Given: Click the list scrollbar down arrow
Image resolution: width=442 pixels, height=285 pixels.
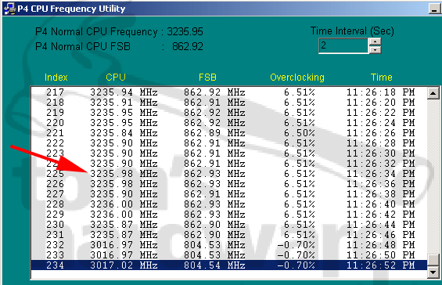Looking at the screenshot, I should tap(433, 272).
